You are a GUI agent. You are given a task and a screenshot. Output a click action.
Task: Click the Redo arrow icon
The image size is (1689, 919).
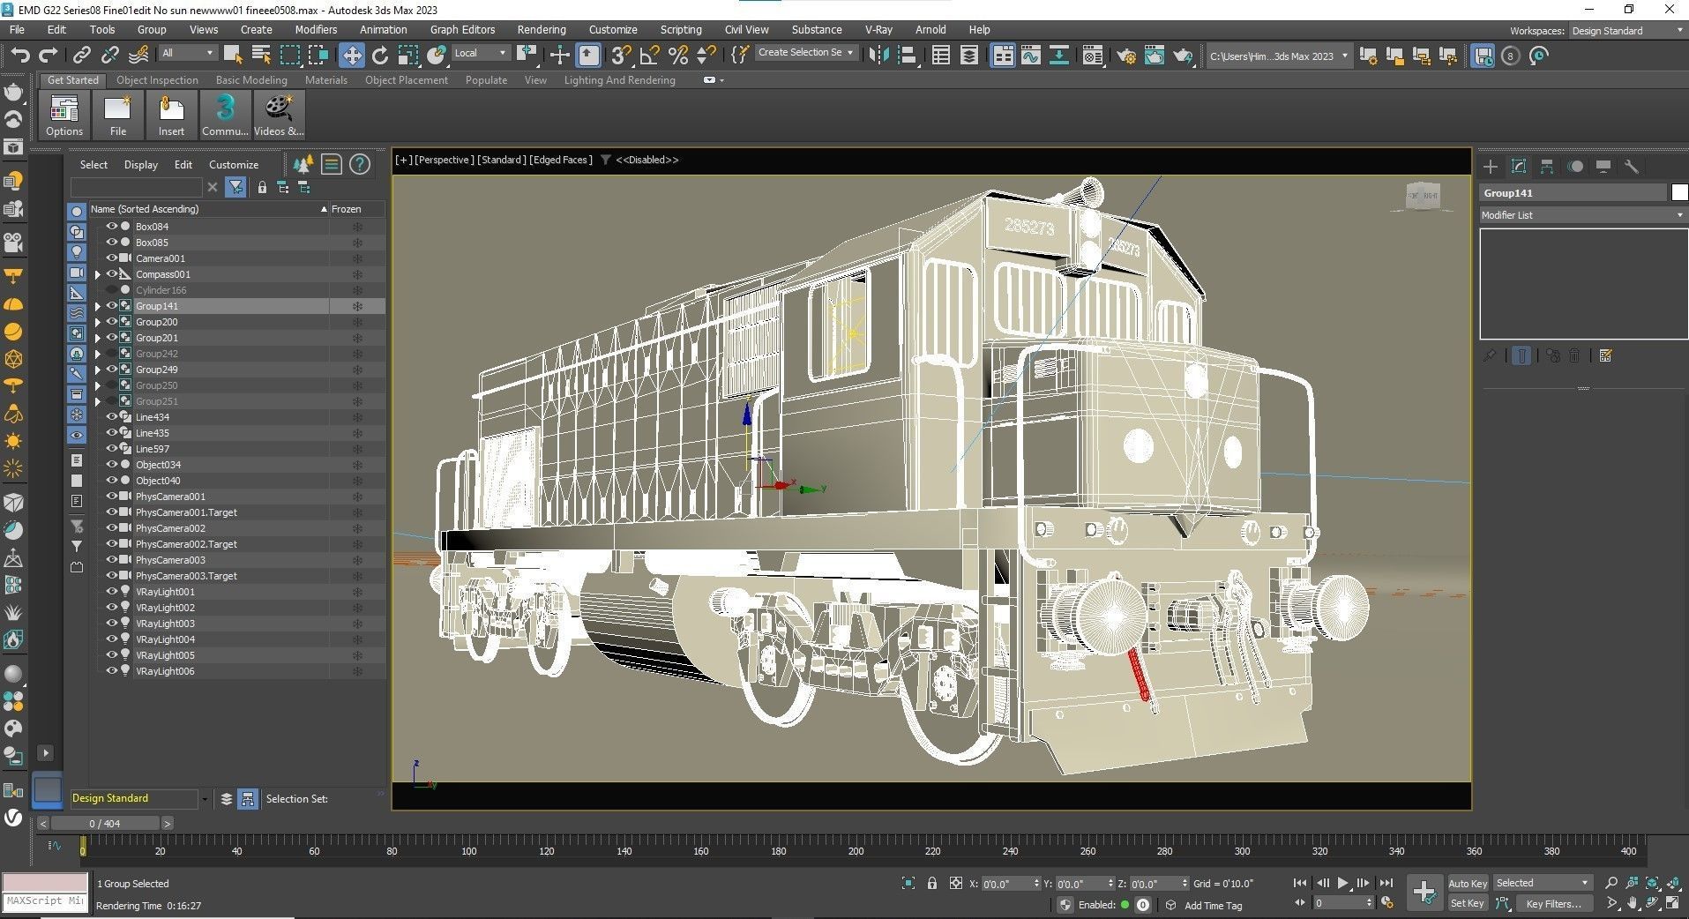coord(49,56)
